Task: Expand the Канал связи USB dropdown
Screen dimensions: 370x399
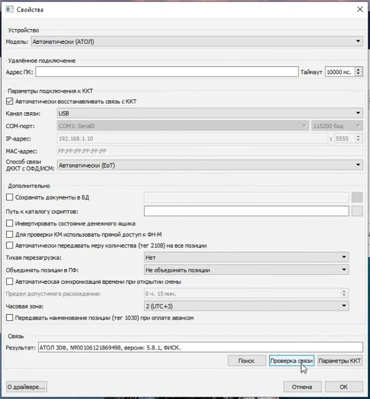Action: click(209, 113)
